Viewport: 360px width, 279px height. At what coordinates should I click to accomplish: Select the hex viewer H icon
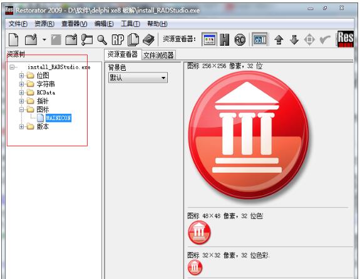coord(224,39)
